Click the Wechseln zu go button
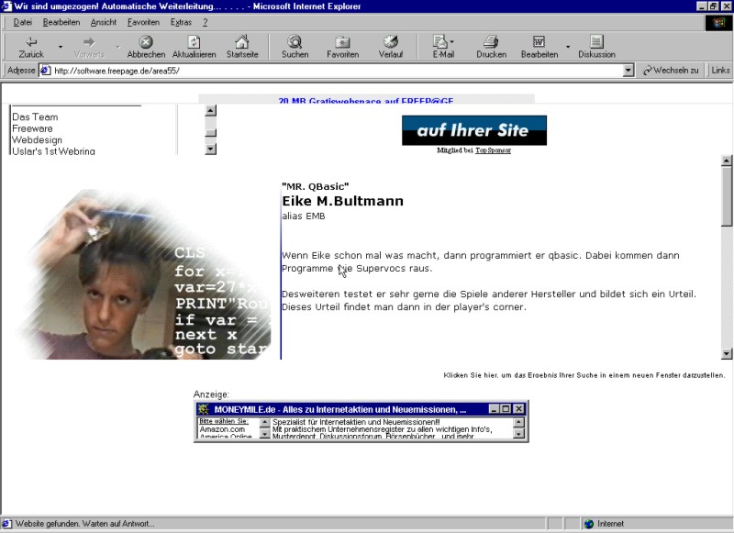 (671, 71)
